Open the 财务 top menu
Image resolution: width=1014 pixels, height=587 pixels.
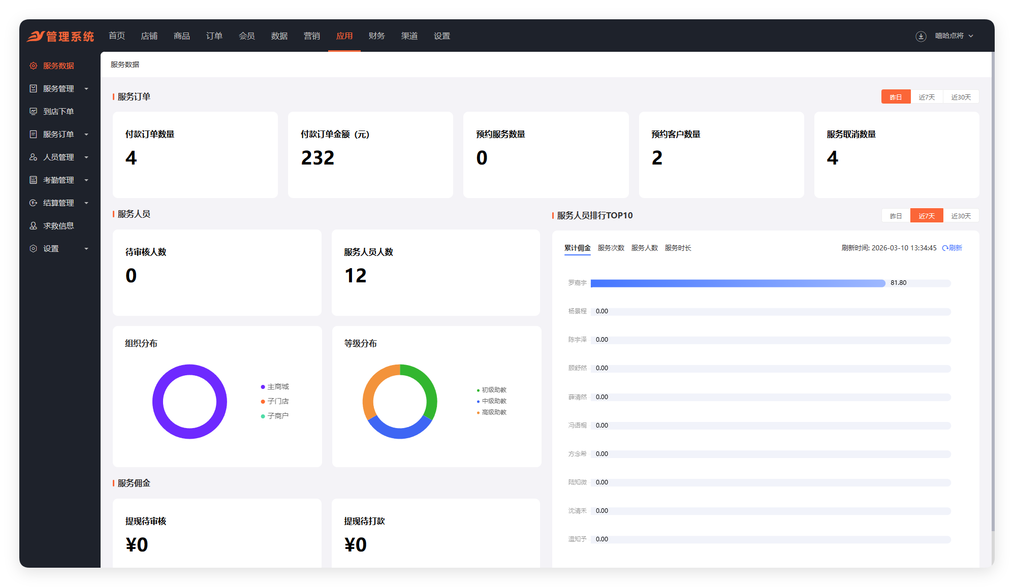pos(376,36)
